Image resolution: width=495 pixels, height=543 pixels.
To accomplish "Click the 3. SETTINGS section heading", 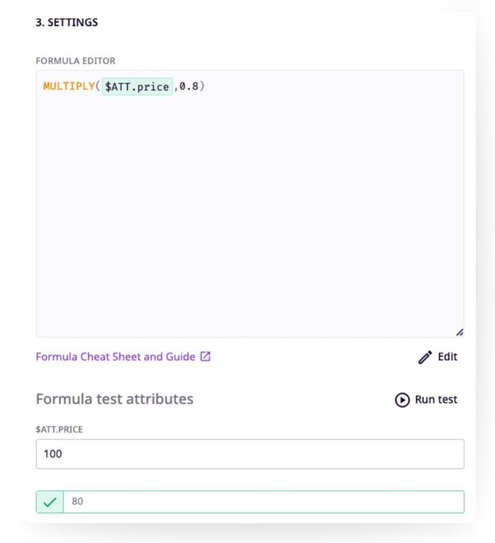I will pos(67,22).
